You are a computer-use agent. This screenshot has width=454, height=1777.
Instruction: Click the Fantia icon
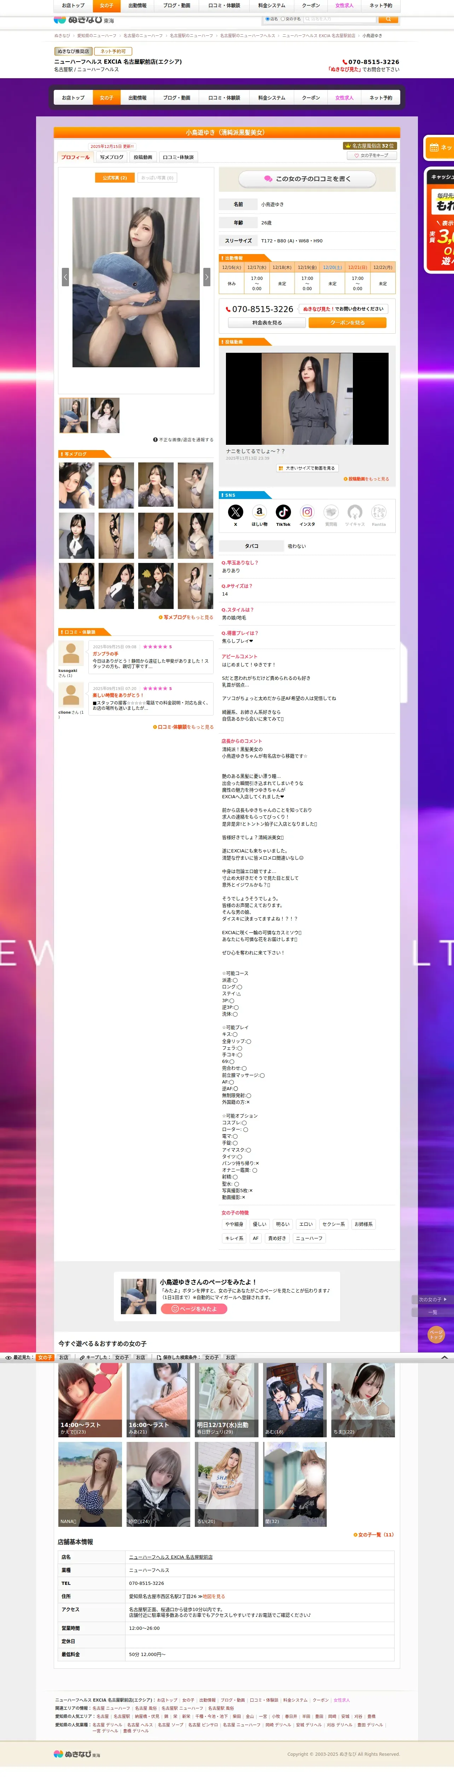(x=379, y=512)
